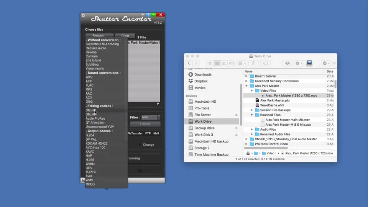Screen dimensions: 368x207
Task: Expand the Greenbelt Sensory Confession folder
Action: [246, 81]
